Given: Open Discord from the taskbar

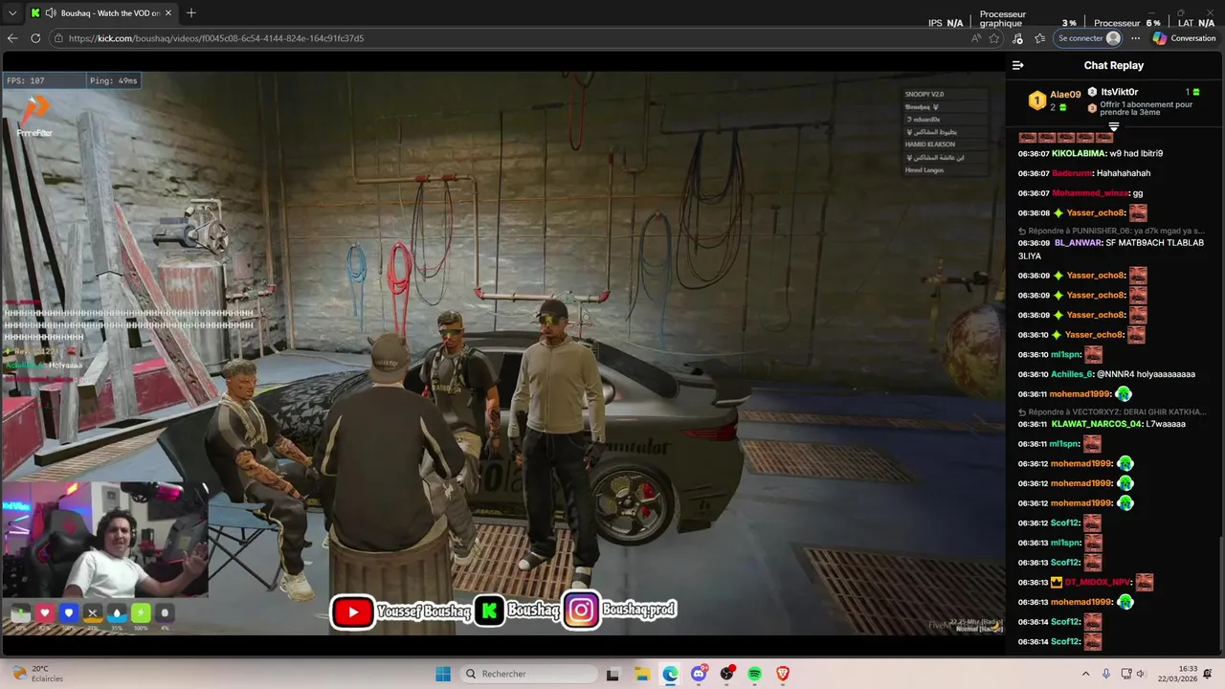Looking at the screenshot, I should point(699,674).
